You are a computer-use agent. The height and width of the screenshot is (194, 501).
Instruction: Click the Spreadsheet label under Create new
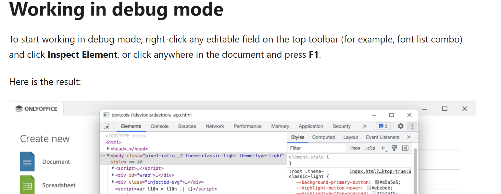[59, 185]
